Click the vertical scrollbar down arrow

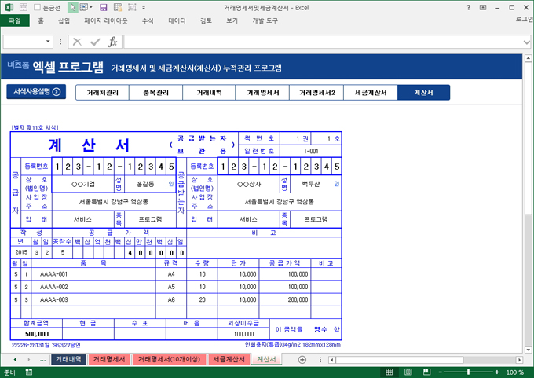(529, 350)
